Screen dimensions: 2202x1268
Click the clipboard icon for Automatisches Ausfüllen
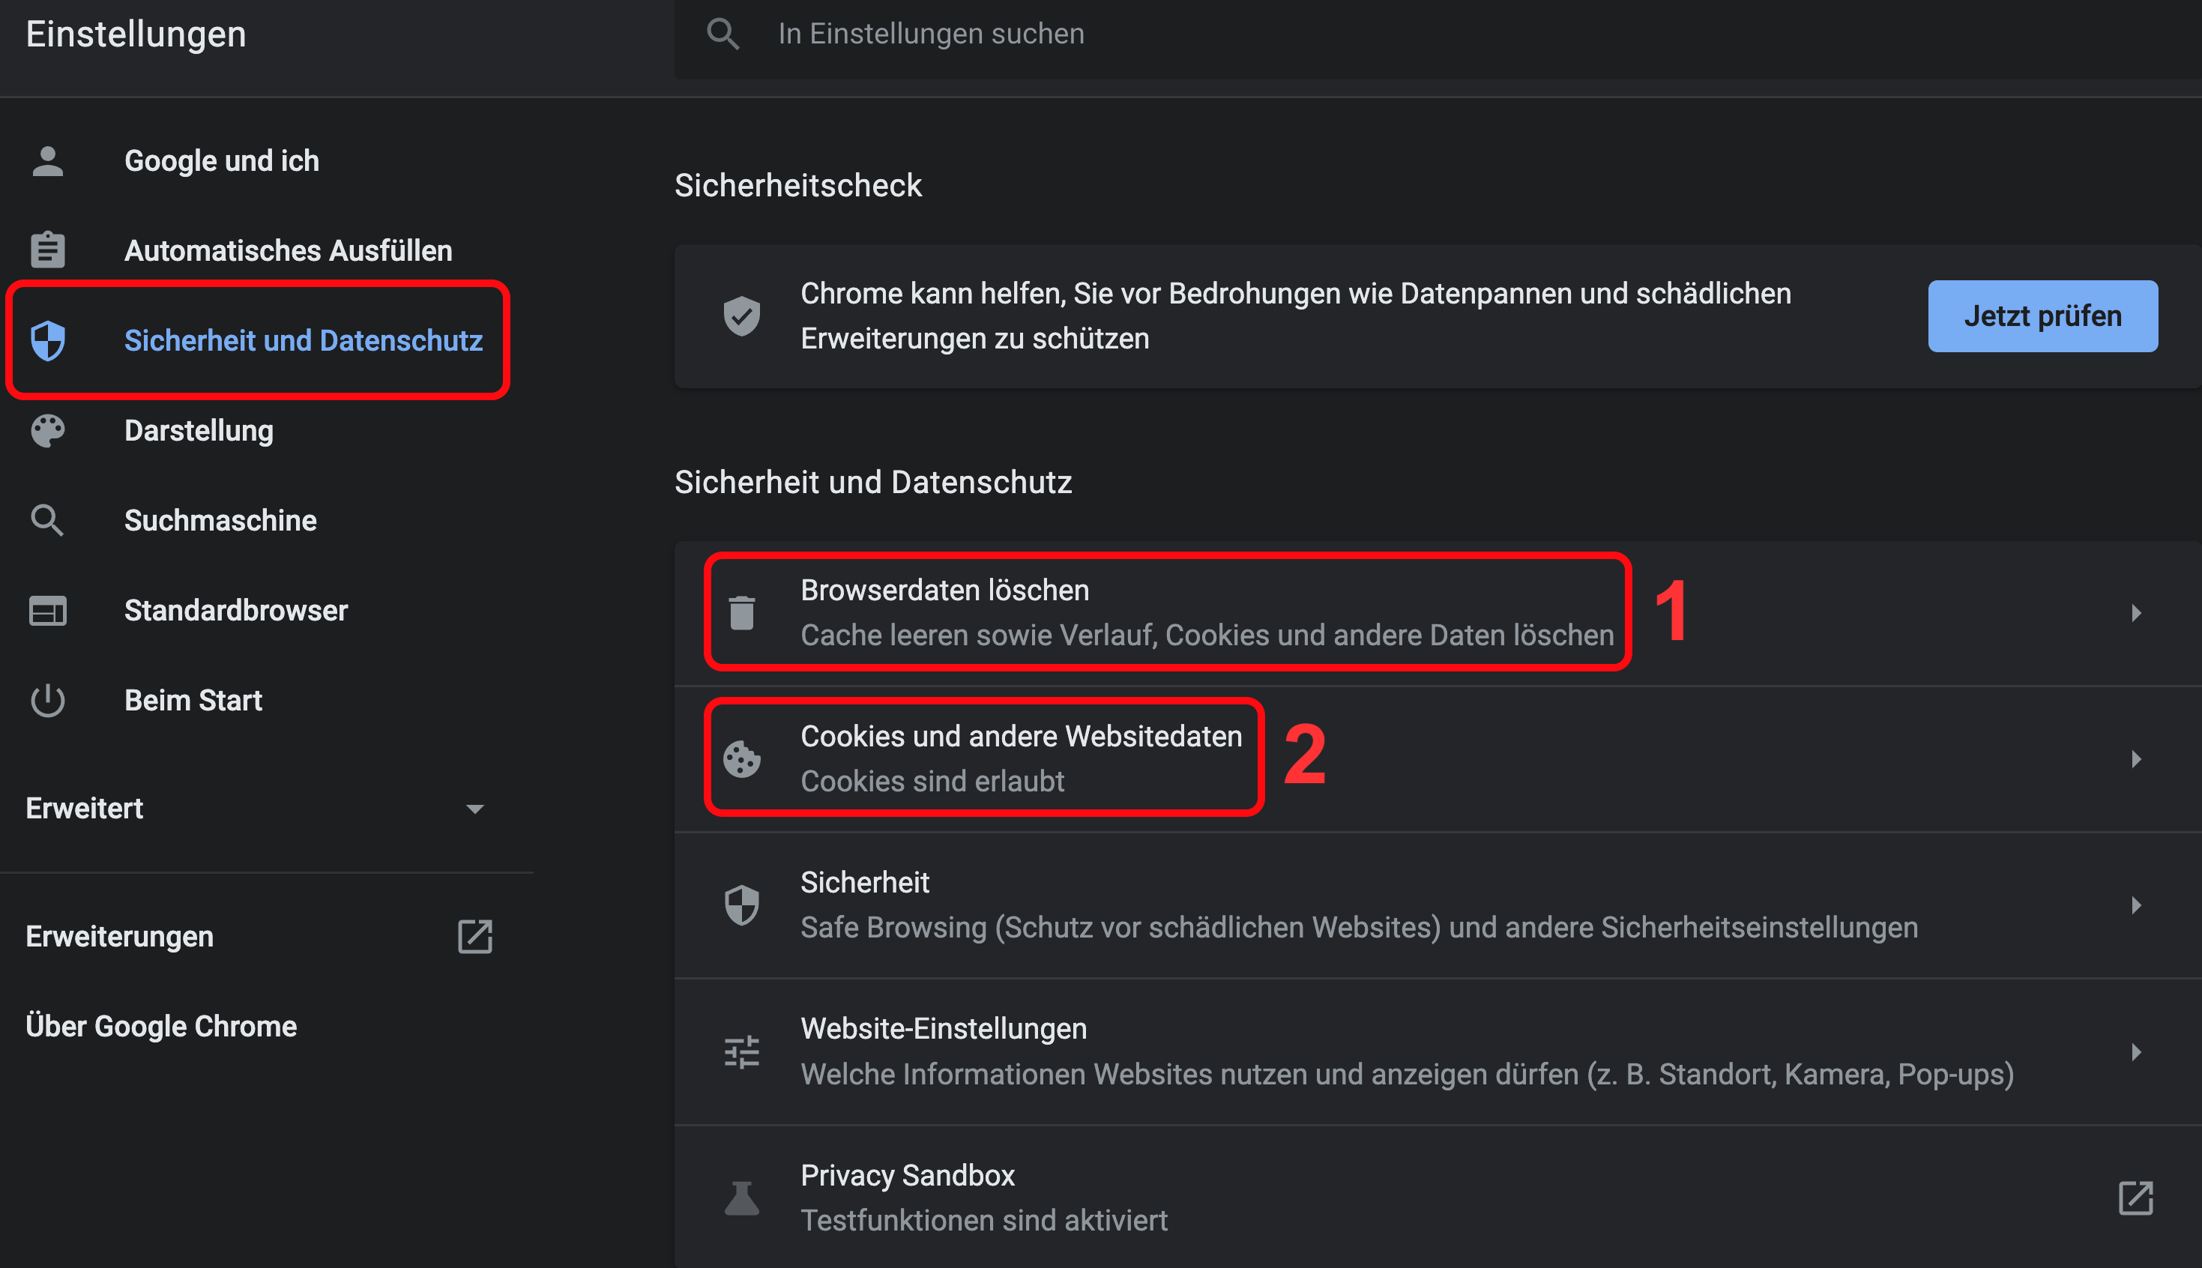pos(47,250)
